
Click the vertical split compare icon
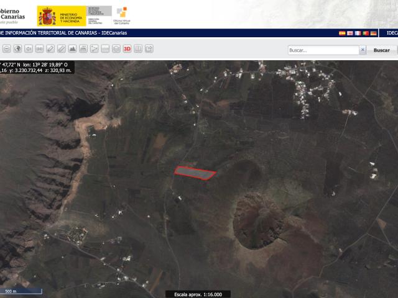tap(138, 48)
